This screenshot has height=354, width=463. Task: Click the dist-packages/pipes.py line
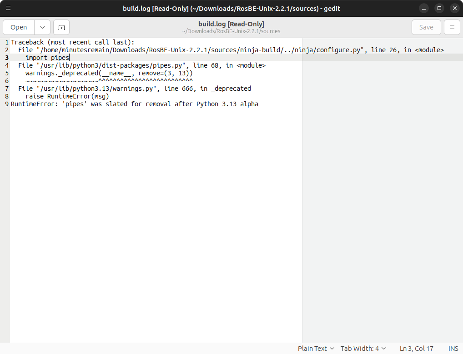pyautogui.click(x=142, y=65)
